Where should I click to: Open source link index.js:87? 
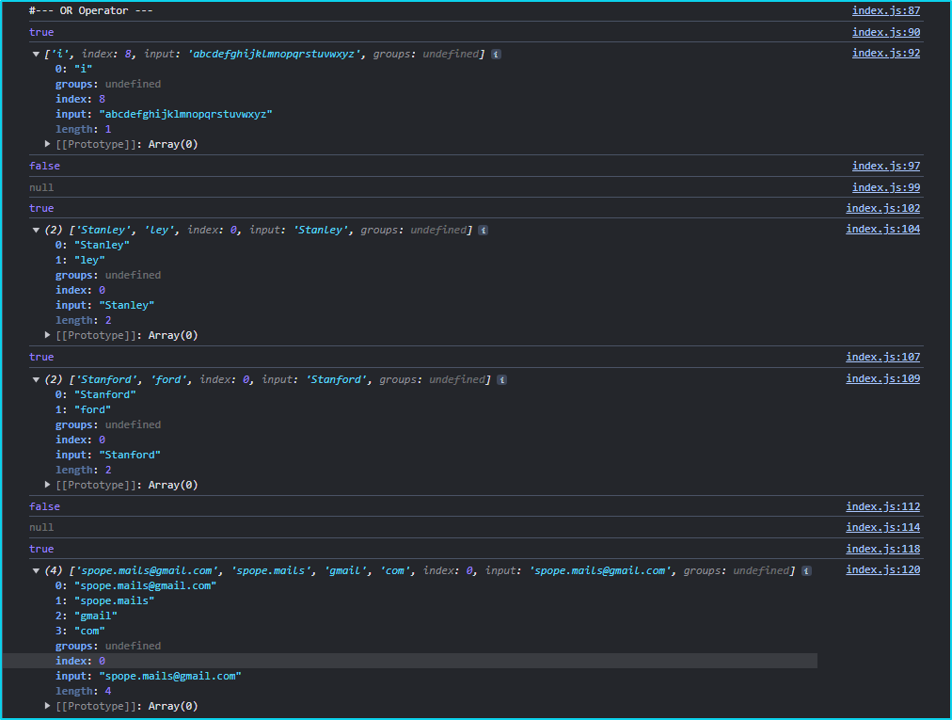885,10
